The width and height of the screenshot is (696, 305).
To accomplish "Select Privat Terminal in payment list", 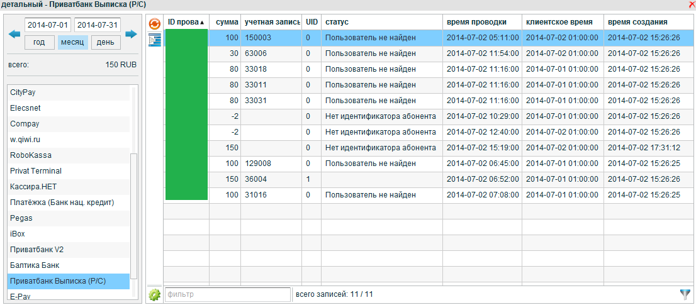I will tap(36, 171).
